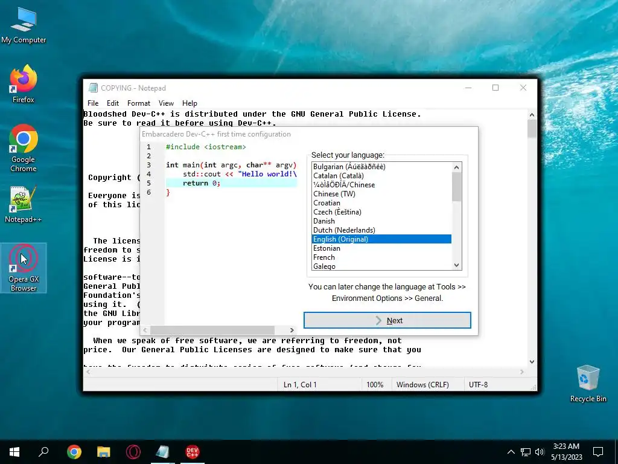Click the Show Desktop strip on the taskbar
618x464 pixels.
(616, 452)
